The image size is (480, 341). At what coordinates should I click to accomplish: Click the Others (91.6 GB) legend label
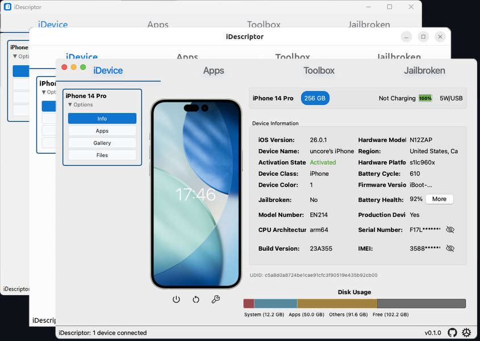tap(348, 314)
